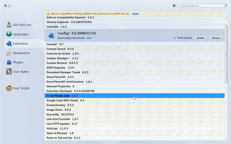Viewport: 231px width, 144px height.
Task: Click the scrollbar down arrow
Action: point(226,139)
